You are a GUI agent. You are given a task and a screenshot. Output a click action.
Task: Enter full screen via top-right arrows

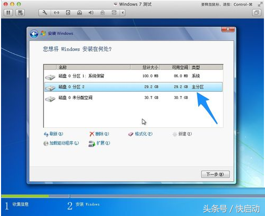260,4
